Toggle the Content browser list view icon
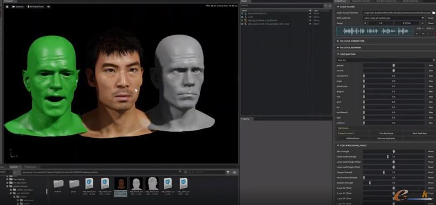This screenshot has width=436, height=205. point(235,172)
